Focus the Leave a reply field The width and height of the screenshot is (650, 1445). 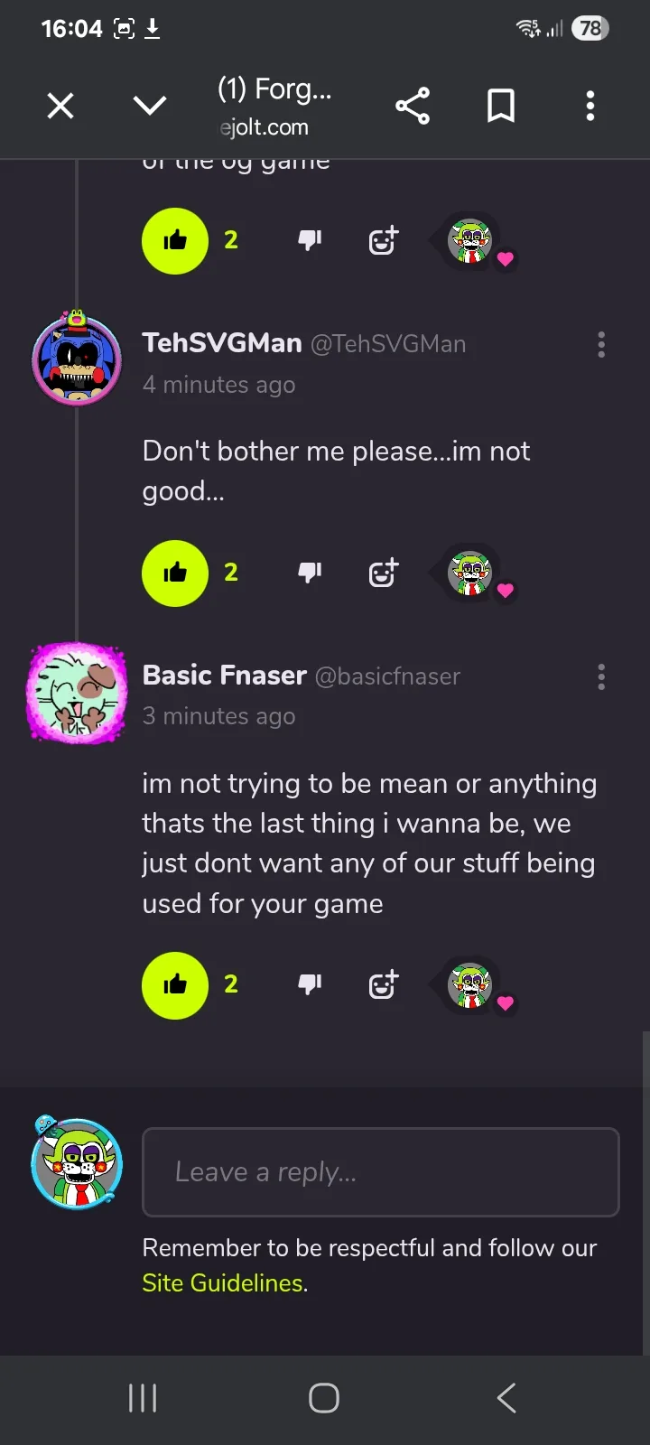coord(381,1172)
